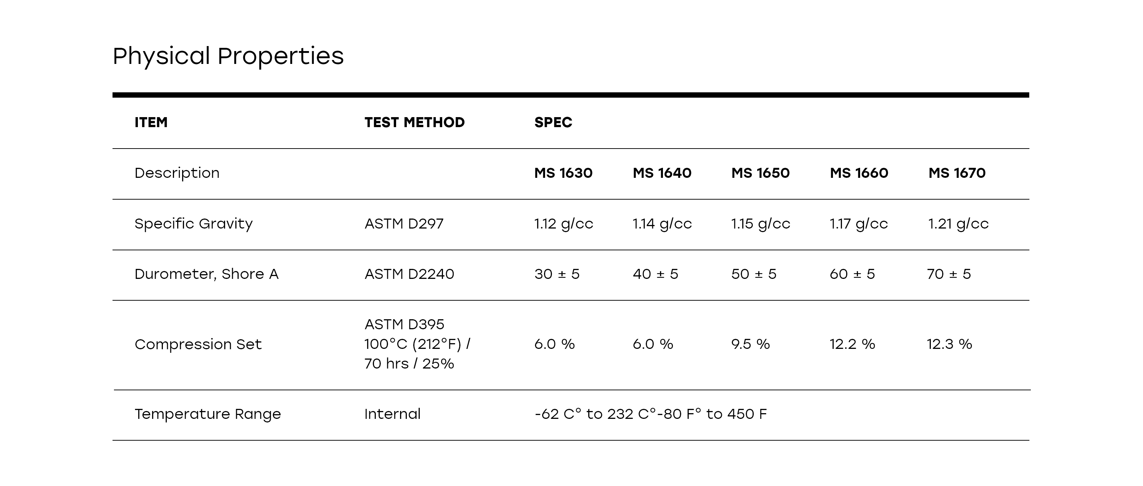
Task: Click the 50 ± 5 durometer value
Action: (x=754, y=274)
